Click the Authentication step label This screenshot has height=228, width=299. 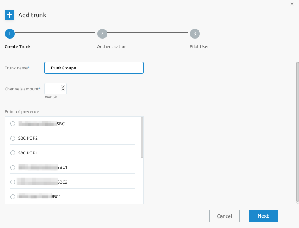112,47
